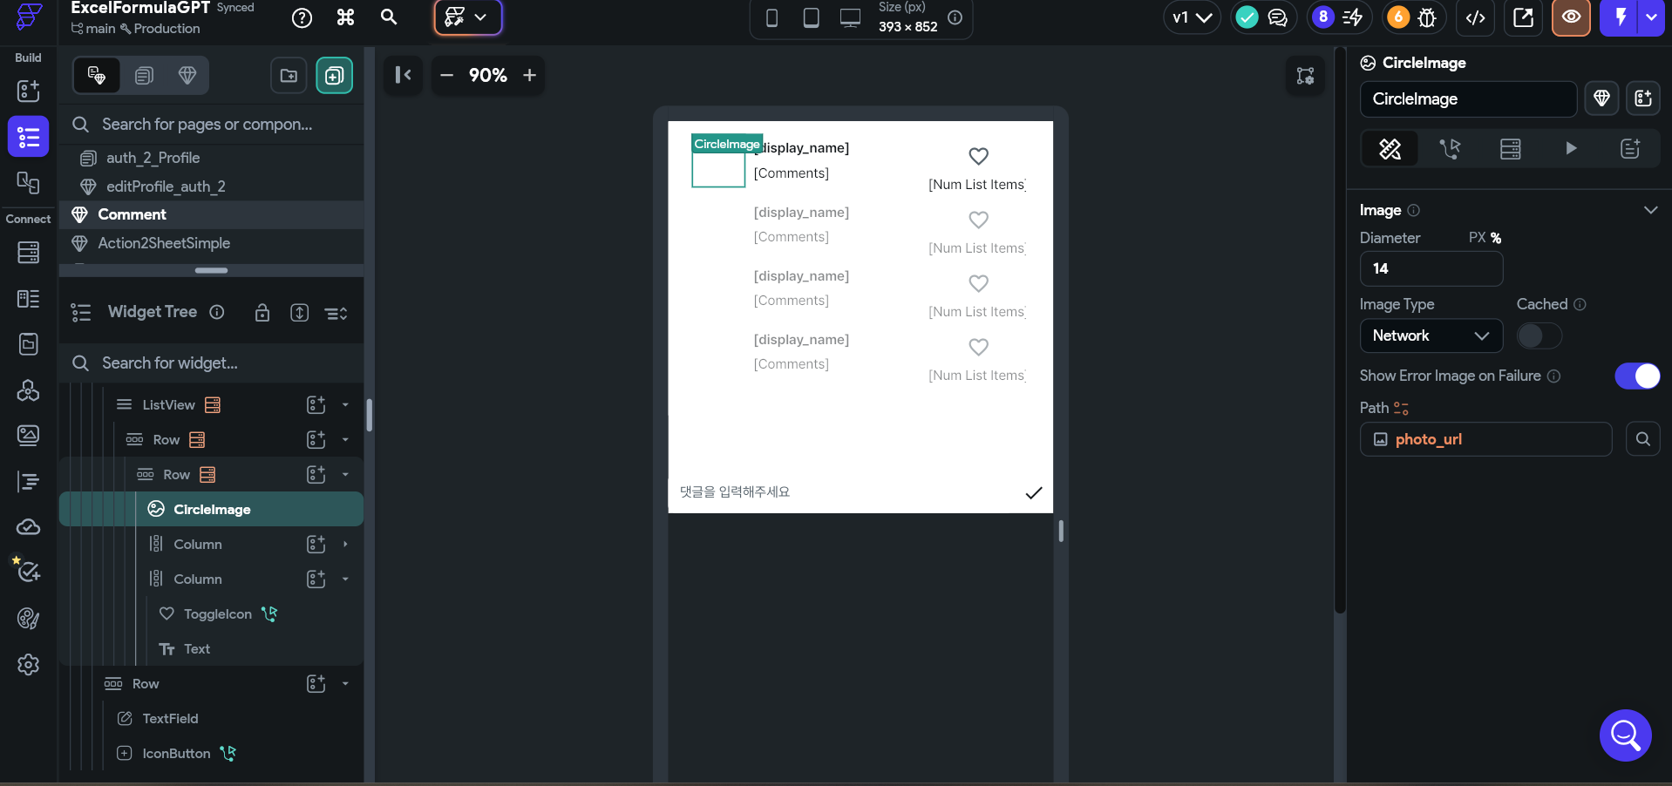This screenshot has width=1672, height=786.
Task: Switch to the pages list tab
Action: coord(144,76)
